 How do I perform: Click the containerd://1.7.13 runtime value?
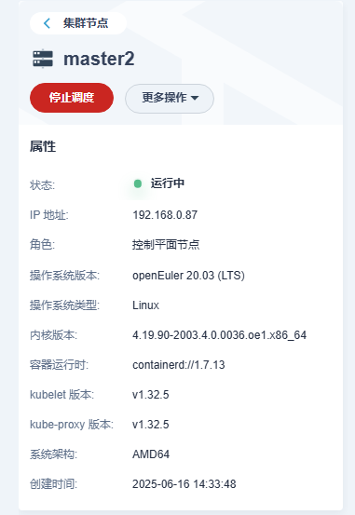tap(179, 365)
